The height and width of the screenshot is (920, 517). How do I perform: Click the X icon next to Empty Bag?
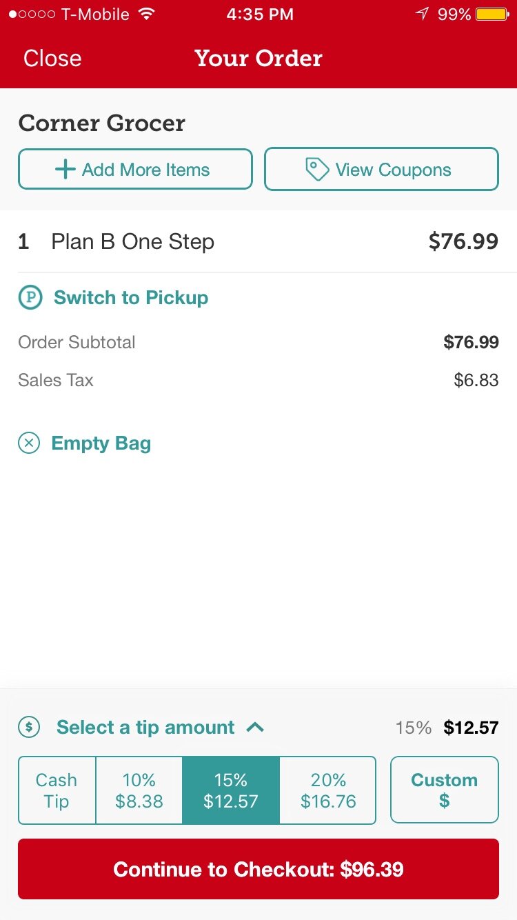point(28,443)
